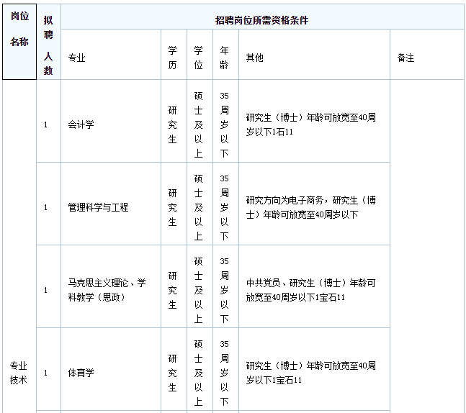Click the 专业技术 position category cell

pos(19,373)
